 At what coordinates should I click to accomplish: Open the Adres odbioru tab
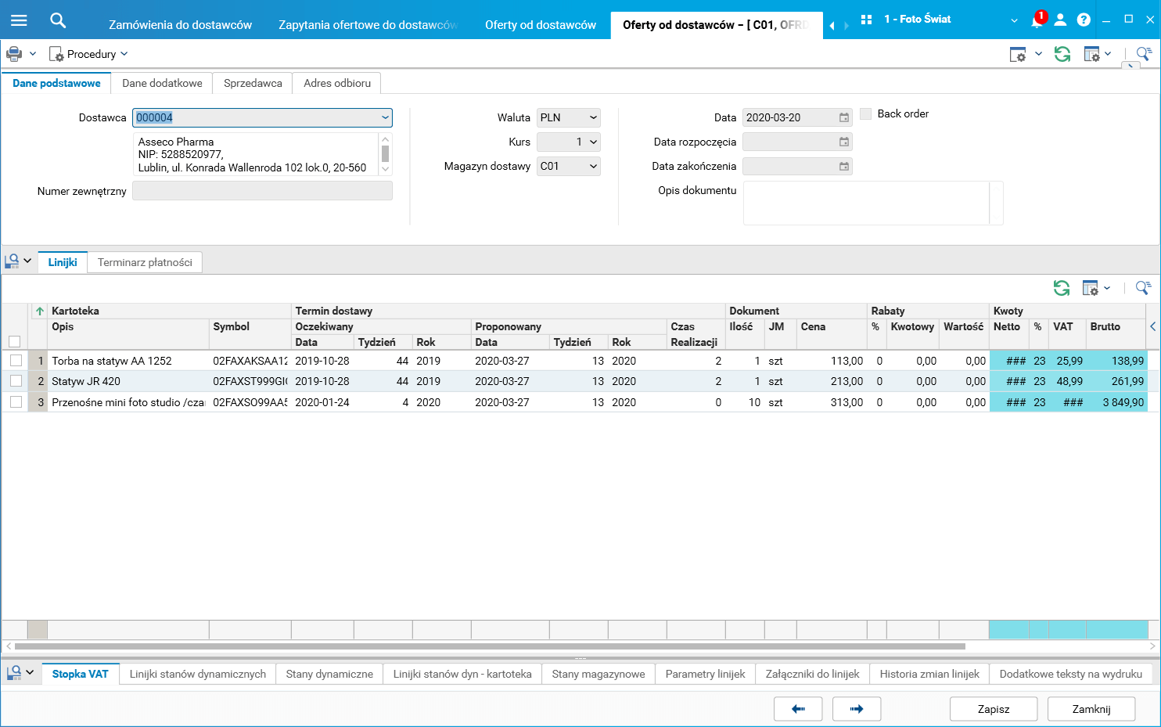[x=337, y=83]
